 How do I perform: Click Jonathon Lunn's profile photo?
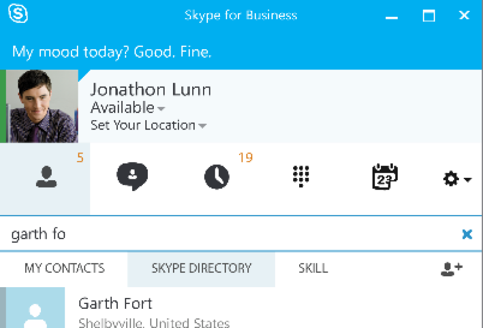[x=42, y=106]
